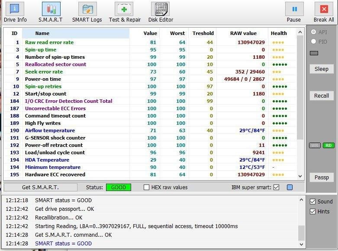Select the Raw read error rate row
This screenshot has width=338, height=251.
[150, 42]
